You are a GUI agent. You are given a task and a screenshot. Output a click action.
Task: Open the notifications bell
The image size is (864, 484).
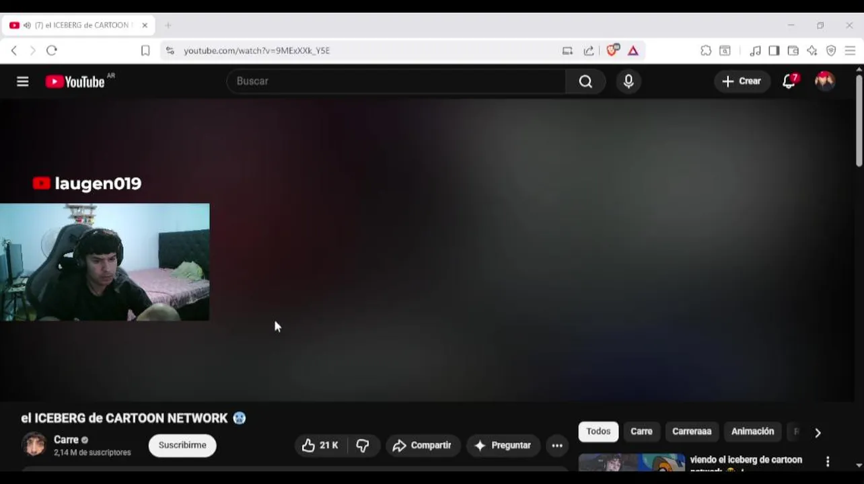789,81
